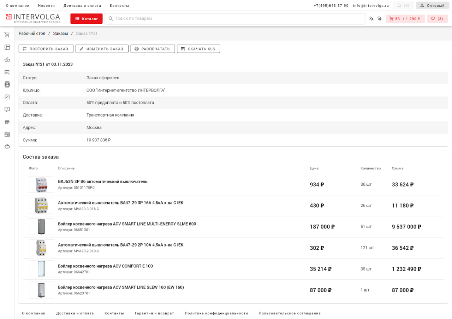
Task: Open the basket icon in left sidebar
Action: point(7,60)
